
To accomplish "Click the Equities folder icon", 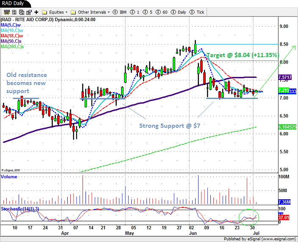I will click(44, 12).
